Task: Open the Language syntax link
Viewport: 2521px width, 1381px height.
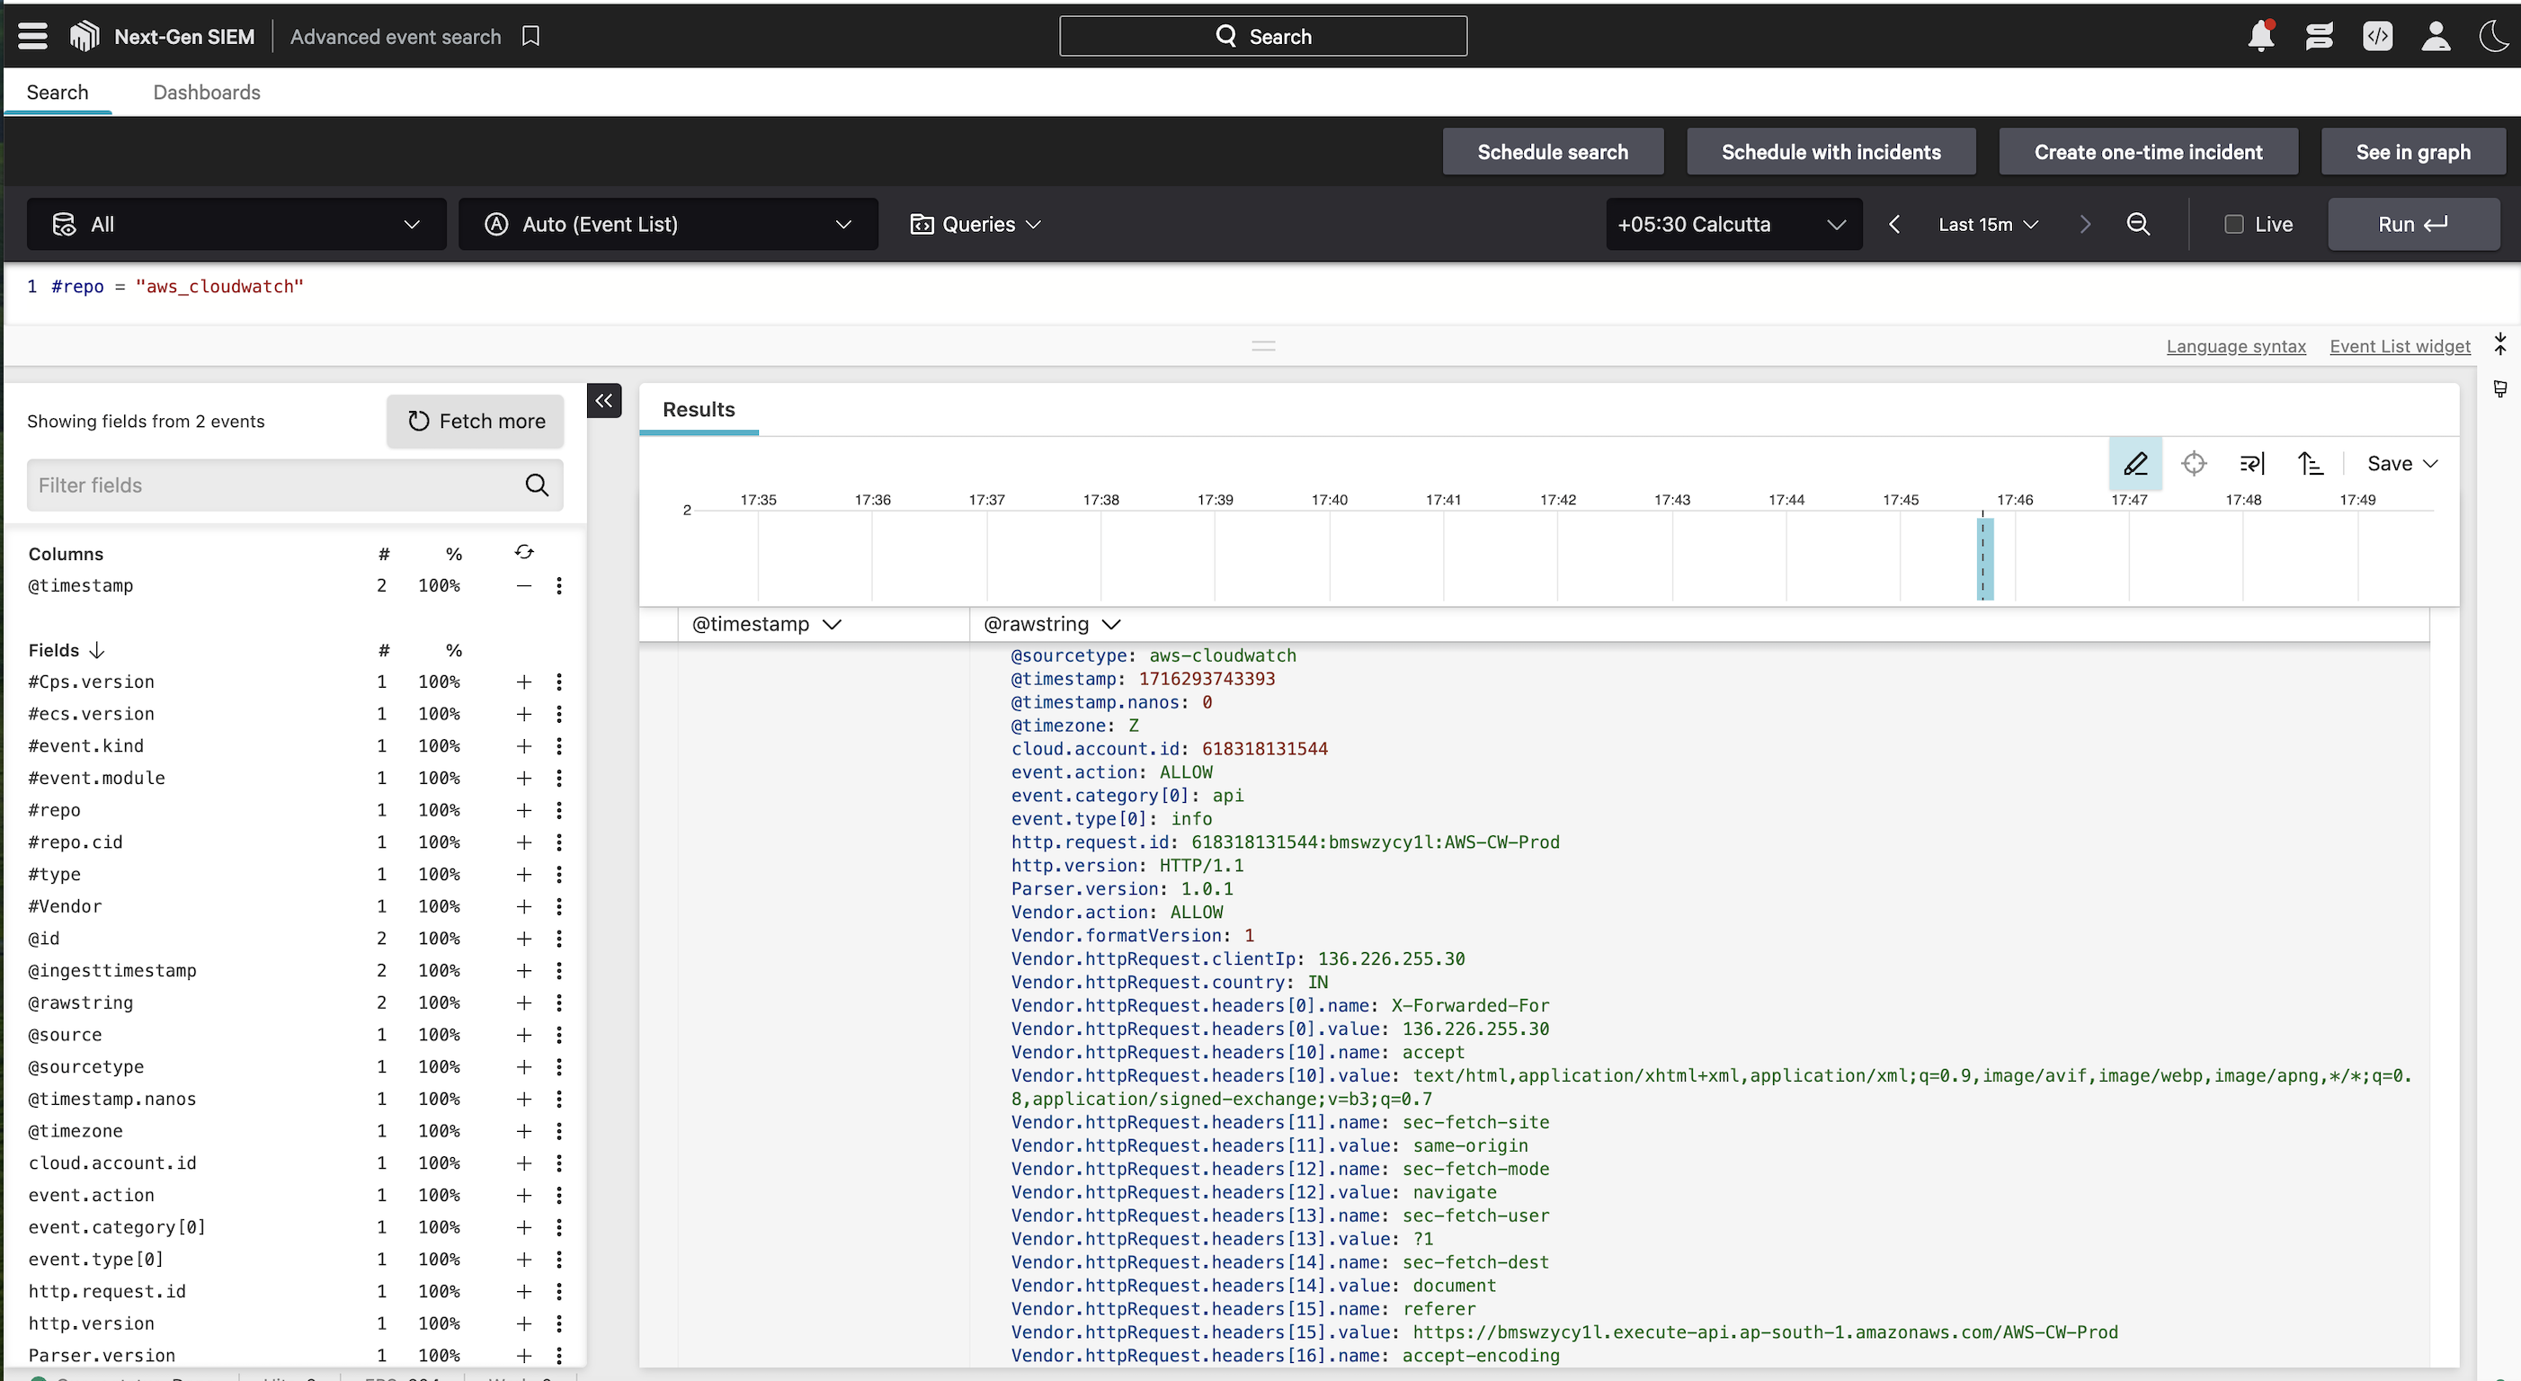Action: tap(2235, 345)
